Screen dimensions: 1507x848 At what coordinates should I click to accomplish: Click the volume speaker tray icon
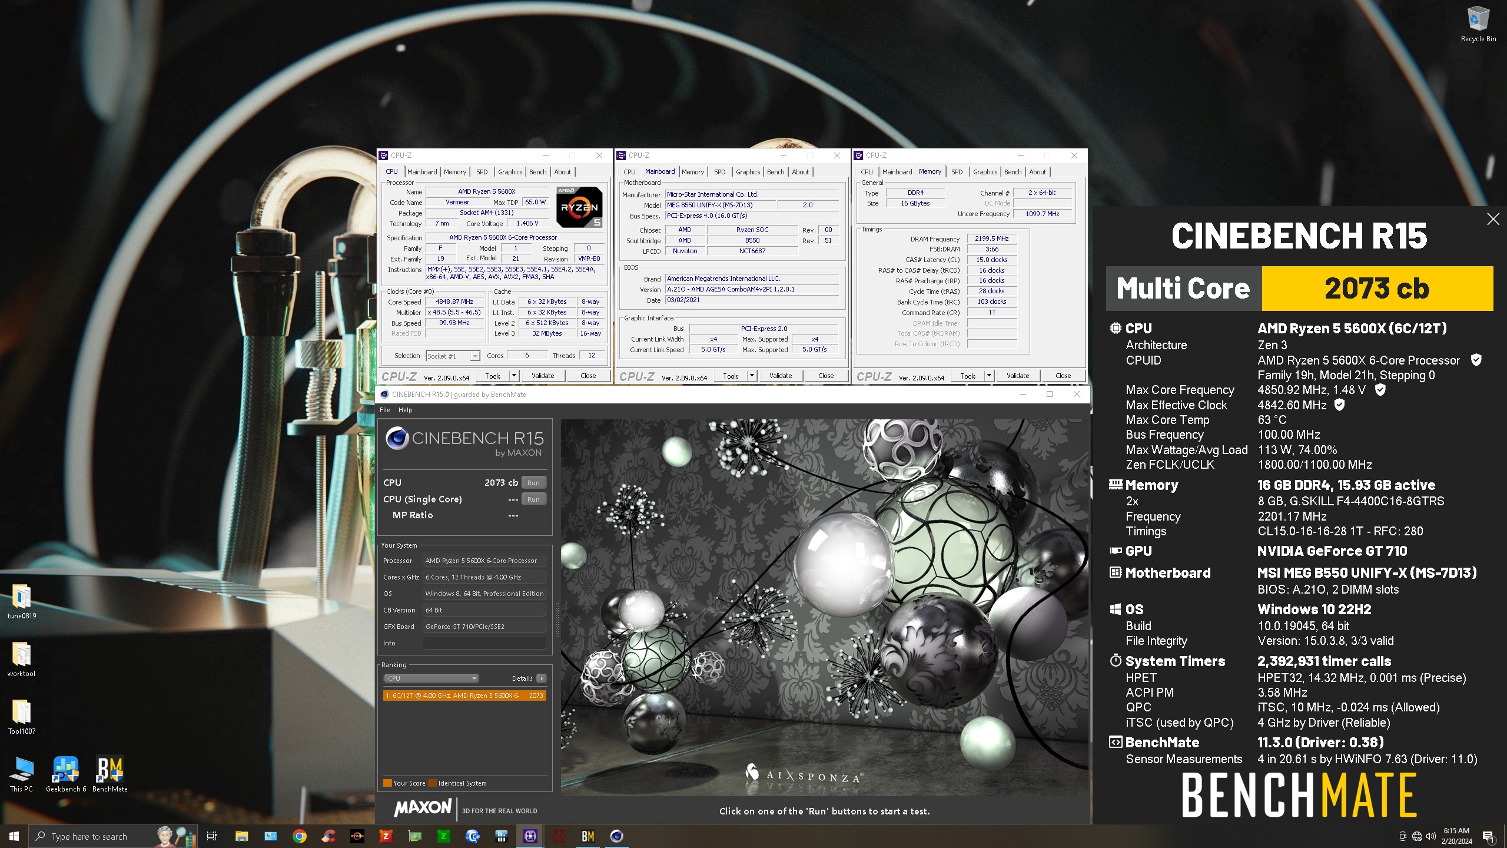tap(1431, 836)
